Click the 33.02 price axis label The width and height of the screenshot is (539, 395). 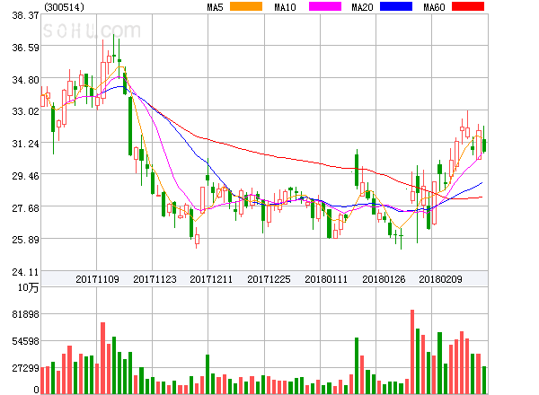(25, 111)
